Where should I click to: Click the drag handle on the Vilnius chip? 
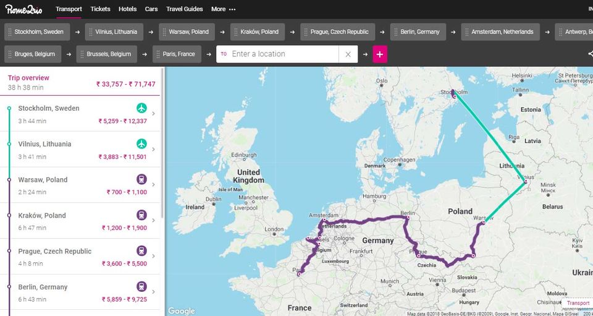(90, 32)
